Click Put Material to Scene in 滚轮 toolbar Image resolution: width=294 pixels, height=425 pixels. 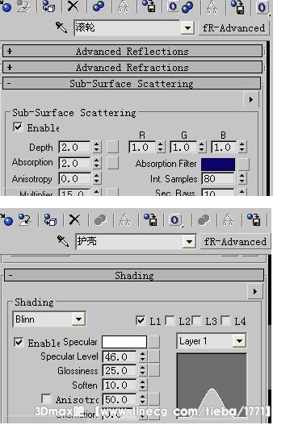[23, 6]
